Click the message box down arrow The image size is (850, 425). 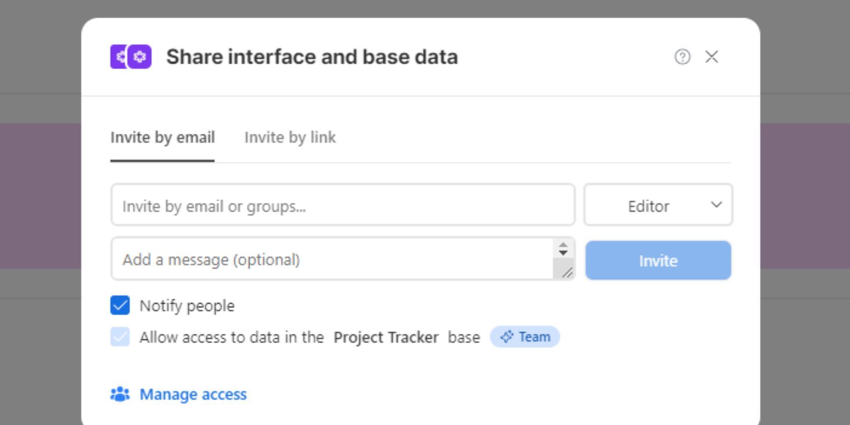563,253
